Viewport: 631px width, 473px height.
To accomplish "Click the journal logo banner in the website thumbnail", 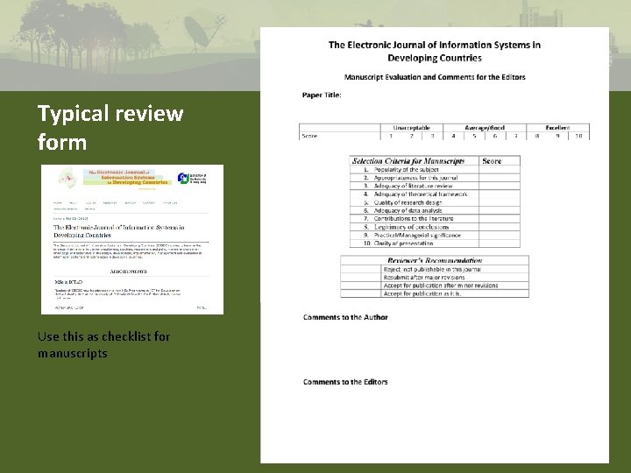I will tap(127, 177).
